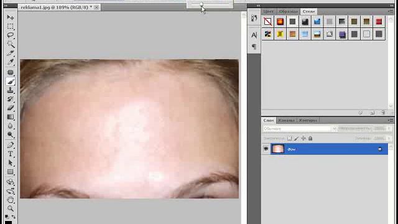The height and width of the screenshot is (224, 398).
Task: Open the layer opacity slider arrow
Action: point(389,129)
